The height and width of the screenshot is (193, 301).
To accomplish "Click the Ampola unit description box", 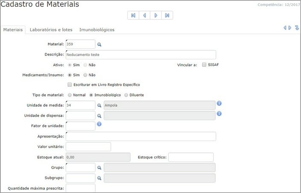I will tap(159, 105).
